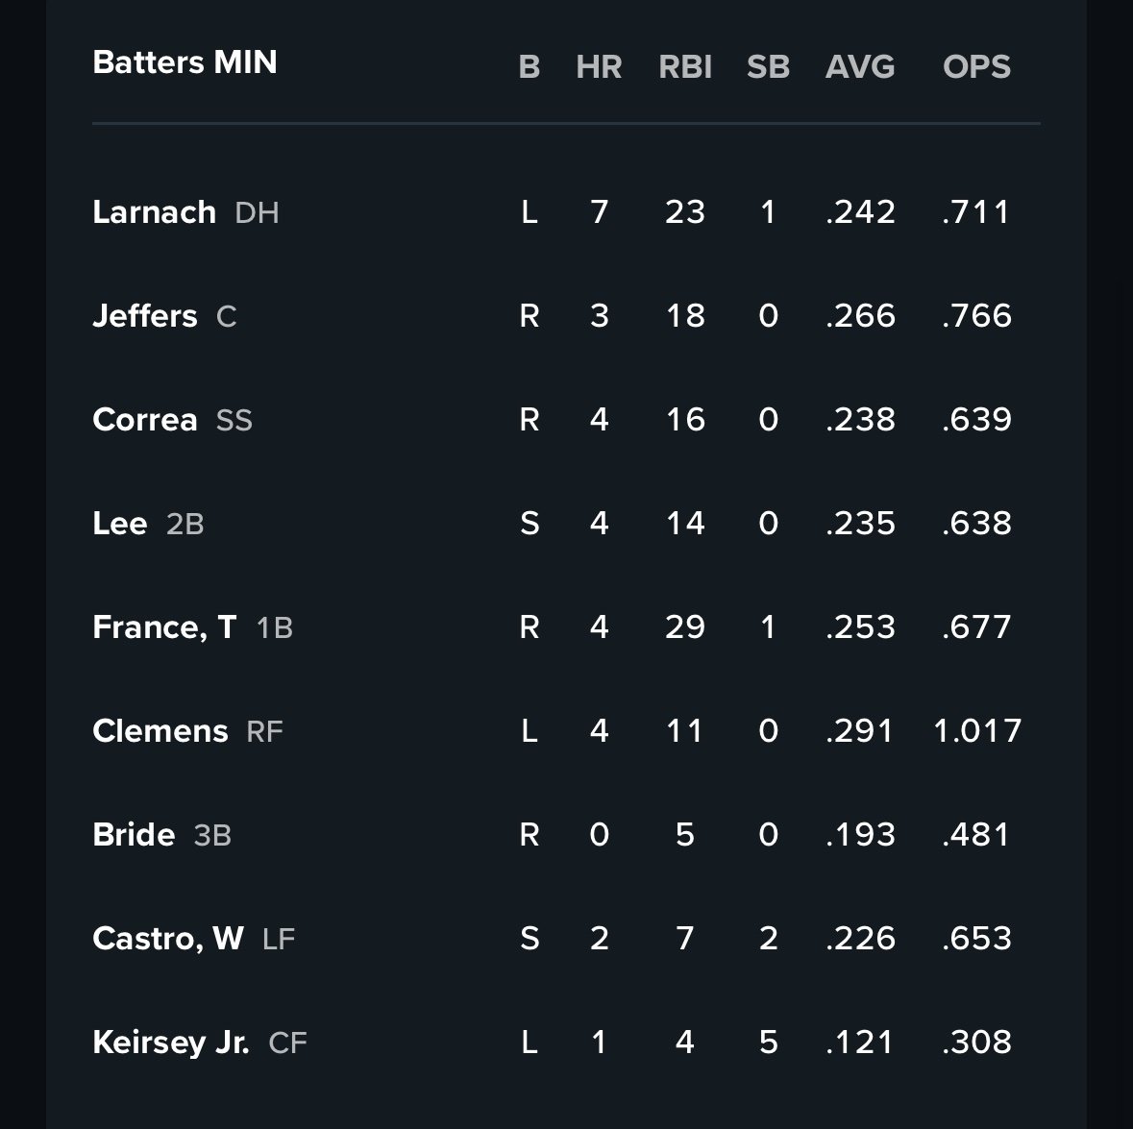Viewport: 1133px width, 1129px height.
Task: Open Bride's player profile
Action: tap(134, 834)
